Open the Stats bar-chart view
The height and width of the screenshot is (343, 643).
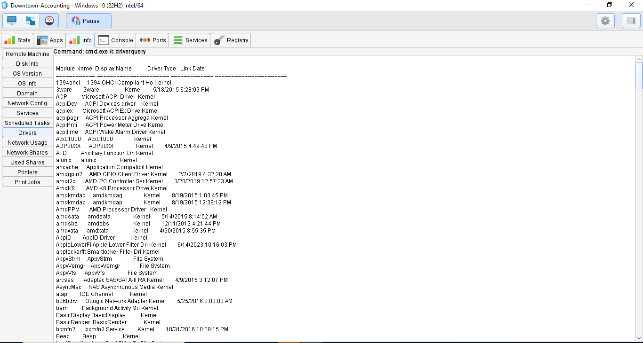click(17, 40)
